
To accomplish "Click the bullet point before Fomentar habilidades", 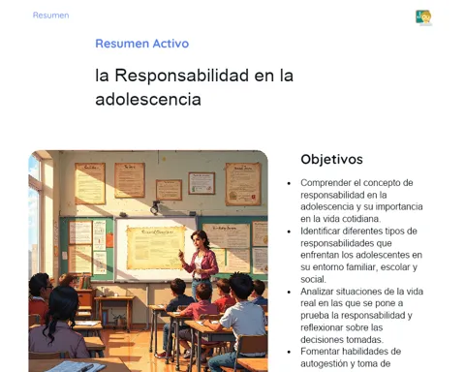I will point(289,352).
